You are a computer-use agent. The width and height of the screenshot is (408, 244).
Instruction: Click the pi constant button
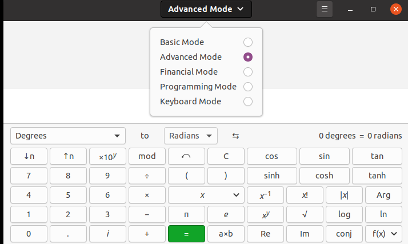click(x=186, y=214)
